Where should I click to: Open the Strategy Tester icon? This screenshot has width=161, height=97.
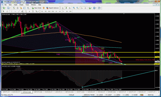(28, 8)
